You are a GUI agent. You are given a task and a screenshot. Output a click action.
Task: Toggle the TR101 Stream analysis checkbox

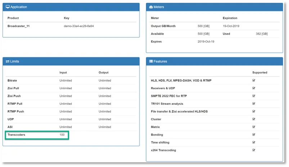point(254,104)
